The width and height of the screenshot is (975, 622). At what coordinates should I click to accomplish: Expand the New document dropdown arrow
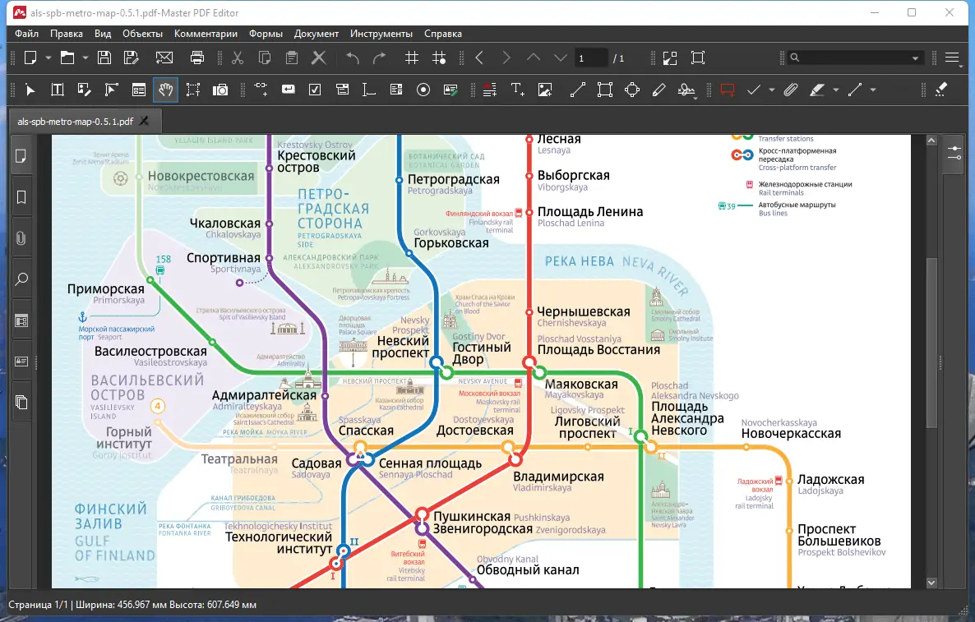click(49, 58)
